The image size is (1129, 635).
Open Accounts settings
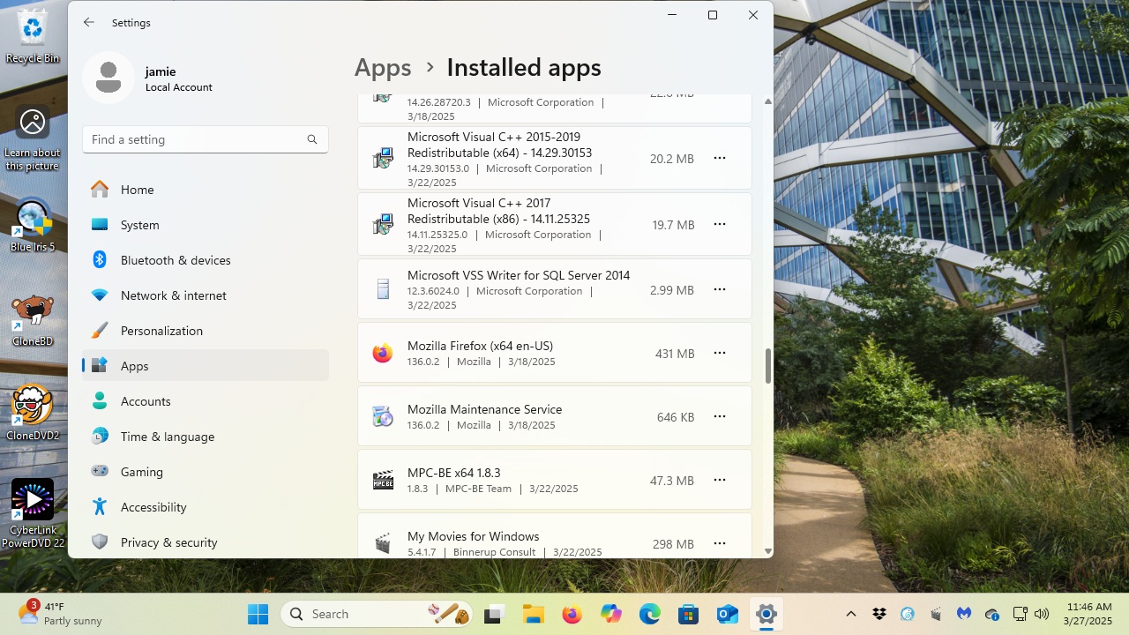point(206,401)
